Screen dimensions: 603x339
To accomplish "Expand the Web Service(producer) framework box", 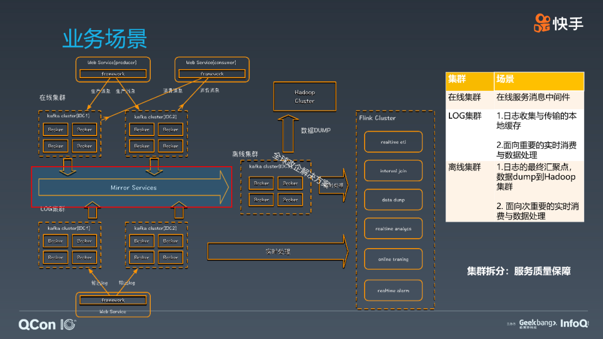I will click(x=113, y=73).
